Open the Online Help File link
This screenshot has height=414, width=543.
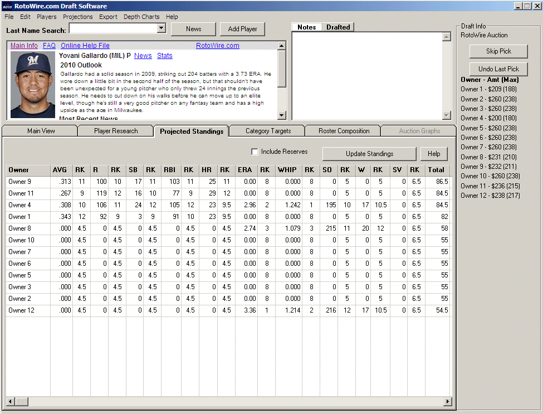pyautogui.click(x=85, y=46)
